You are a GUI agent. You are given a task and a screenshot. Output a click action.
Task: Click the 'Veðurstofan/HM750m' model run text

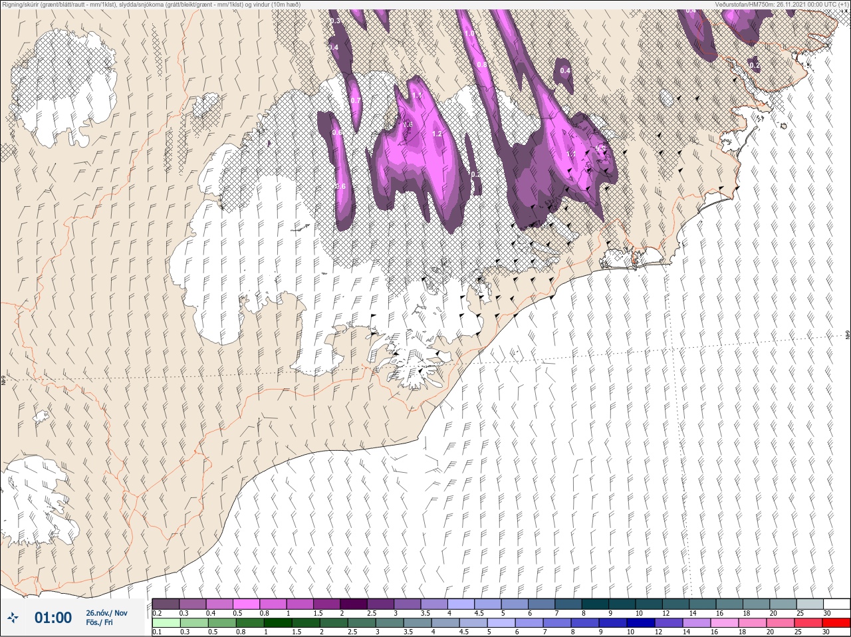pos(783,5)
